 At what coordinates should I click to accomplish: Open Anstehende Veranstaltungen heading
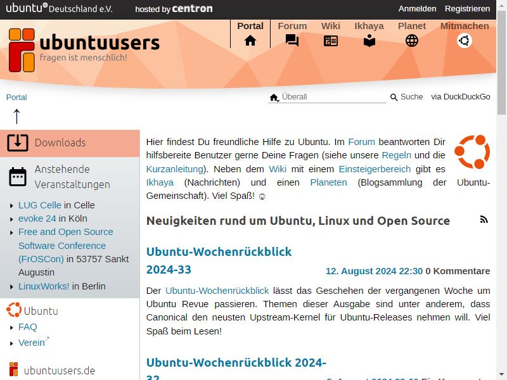pos(72,177)
